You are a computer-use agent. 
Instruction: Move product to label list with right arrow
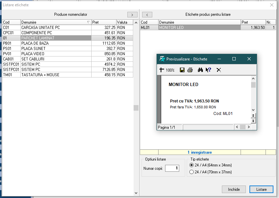coord(132,15)
